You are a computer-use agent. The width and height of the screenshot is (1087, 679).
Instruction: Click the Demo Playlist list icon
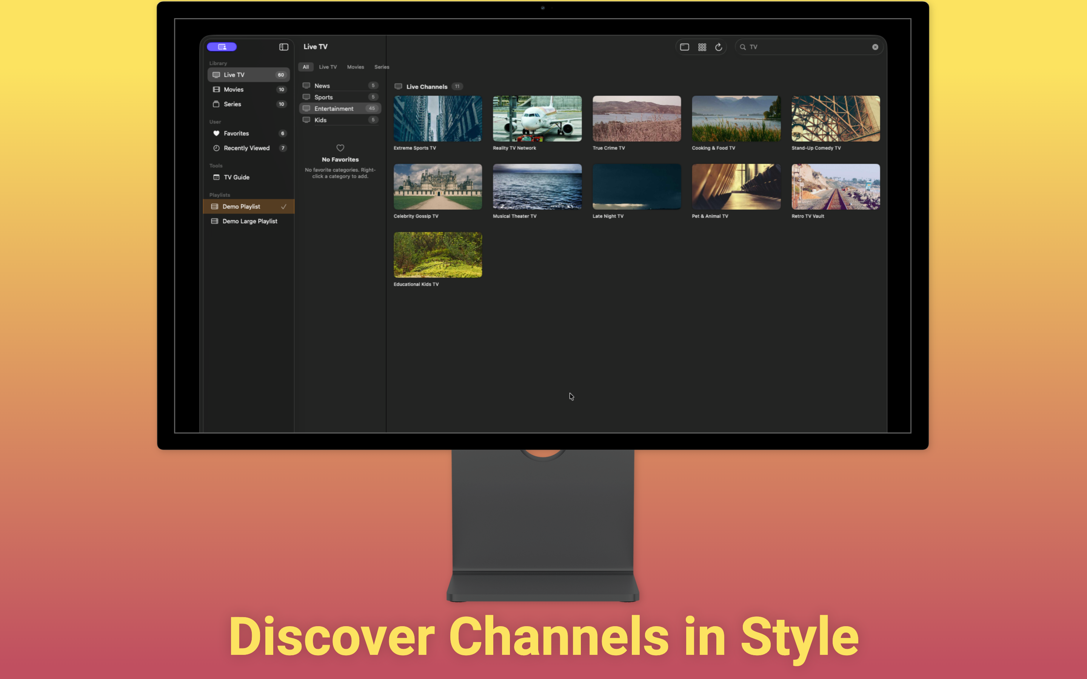[215, 207]
